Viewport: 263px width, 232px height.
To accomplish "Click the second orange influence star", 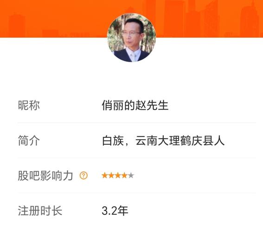I will tap(111, 175).
